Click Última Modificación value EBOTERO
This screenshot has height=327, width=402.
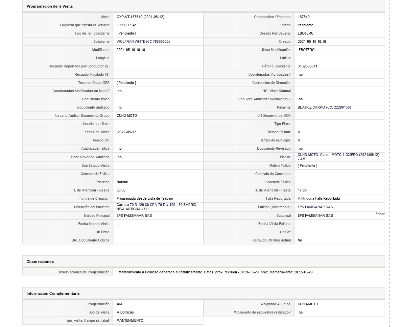click(x=307, y=50)
